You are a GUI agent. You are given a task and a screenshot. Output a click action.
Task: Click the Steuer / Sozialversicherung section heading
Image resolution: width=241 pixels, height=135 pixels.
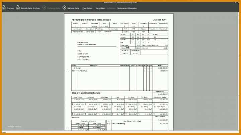click(86, 93)
